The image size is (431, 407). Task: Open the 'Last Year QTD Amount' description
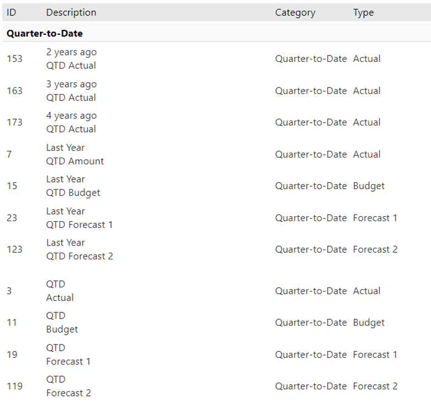tap(75, 154)
